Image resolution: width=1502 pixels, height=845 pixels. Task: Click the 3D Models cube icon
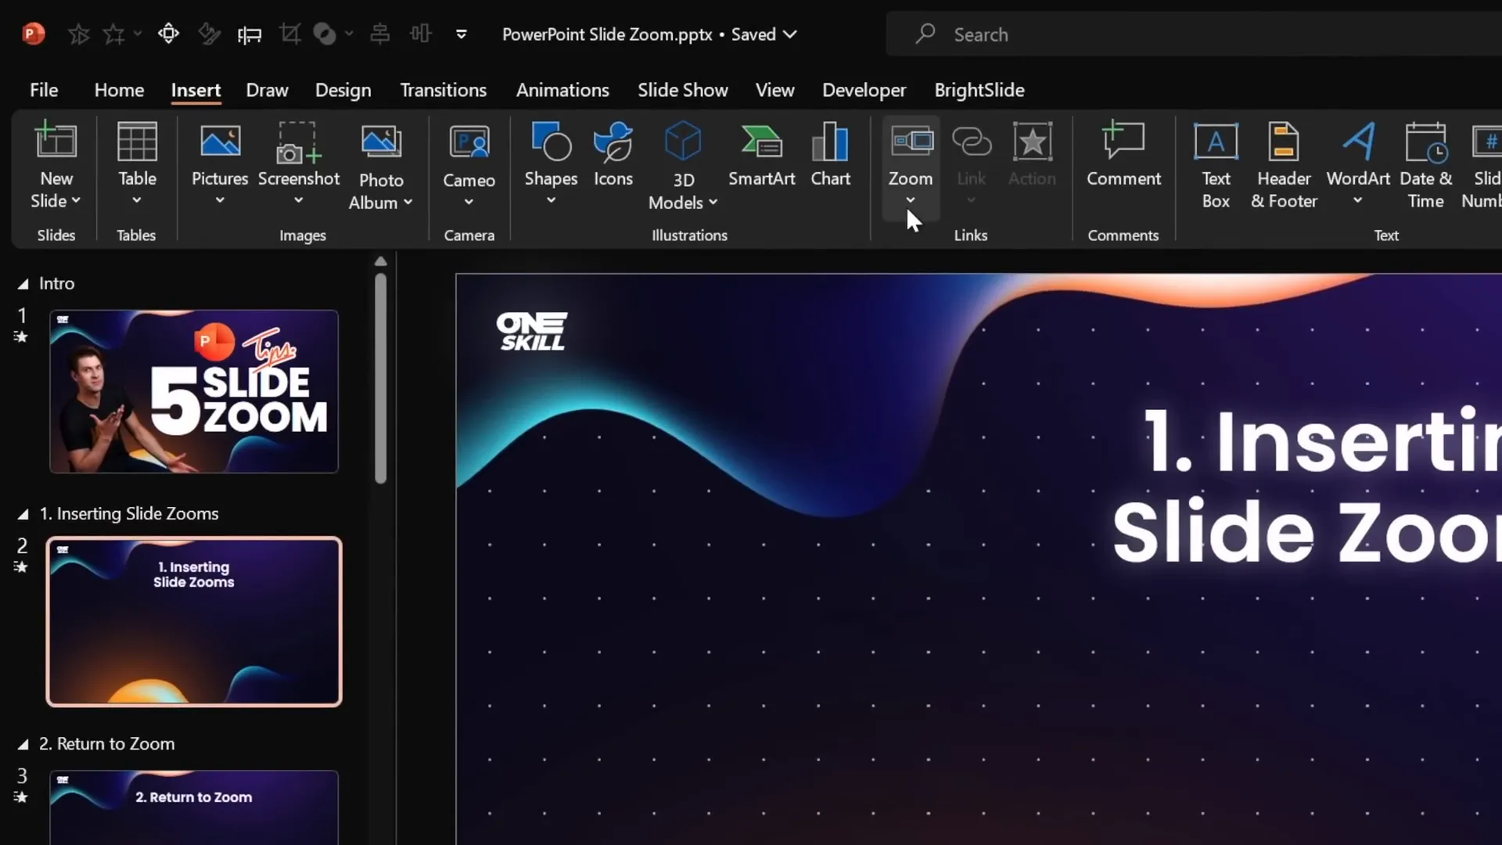pos(683,141)
